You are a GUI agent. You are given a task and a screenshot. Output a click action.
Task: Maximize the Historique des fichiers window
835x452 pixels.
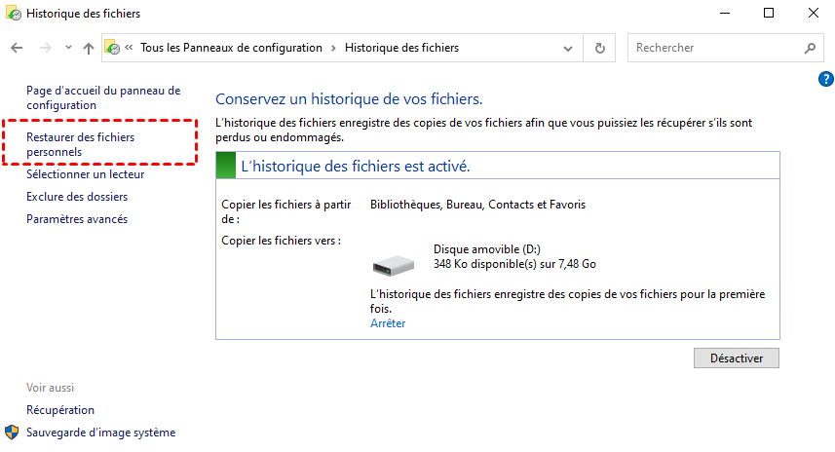[769, 13]
